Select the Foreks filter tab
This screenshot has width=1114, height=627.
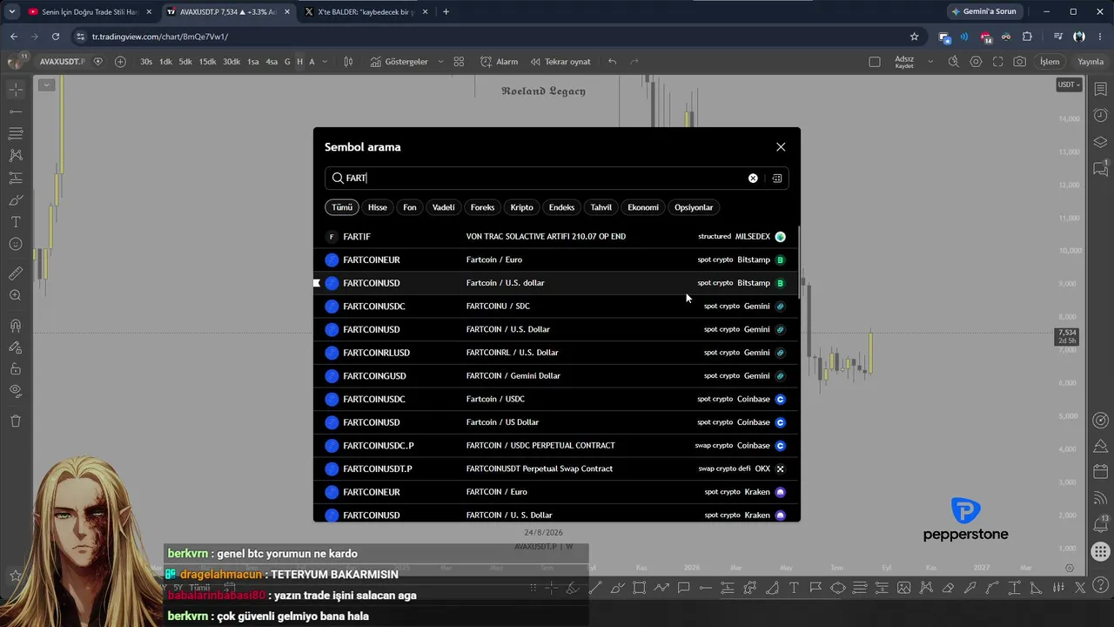pyautogui.click(x=482, y=207)
